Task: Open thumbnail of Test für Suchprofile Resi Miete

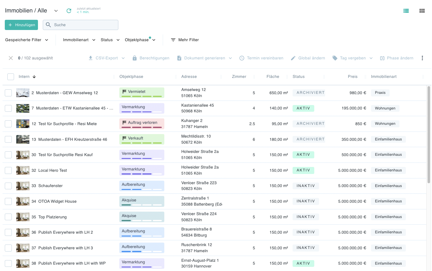Action: (x=23, y=124)
